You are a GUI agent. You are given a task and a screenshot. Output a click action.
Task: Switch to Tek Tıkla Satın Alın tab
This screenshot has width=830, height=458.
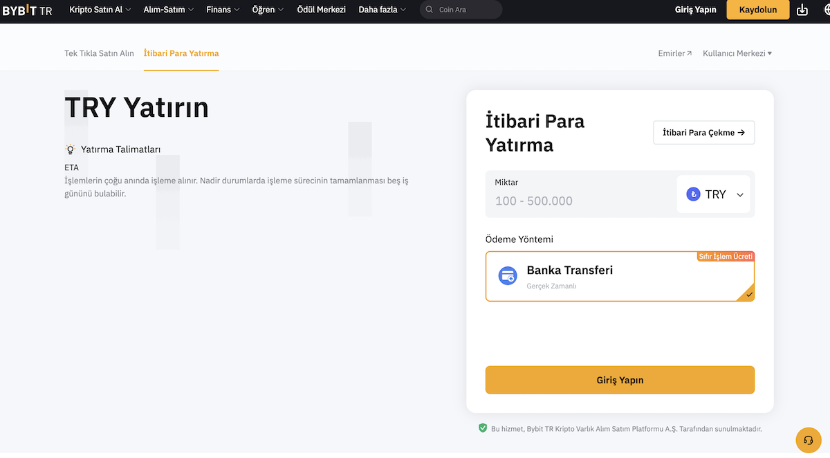click(x=99, y=53)
